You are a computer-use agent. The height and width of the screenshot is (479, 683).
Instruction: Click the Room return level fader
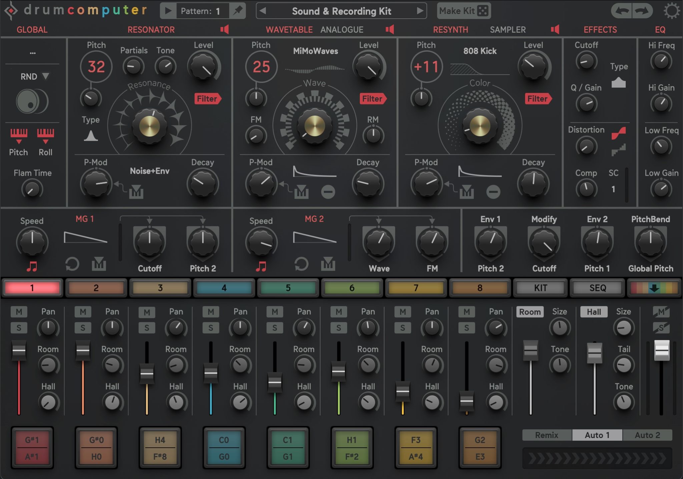coord(530,350)
